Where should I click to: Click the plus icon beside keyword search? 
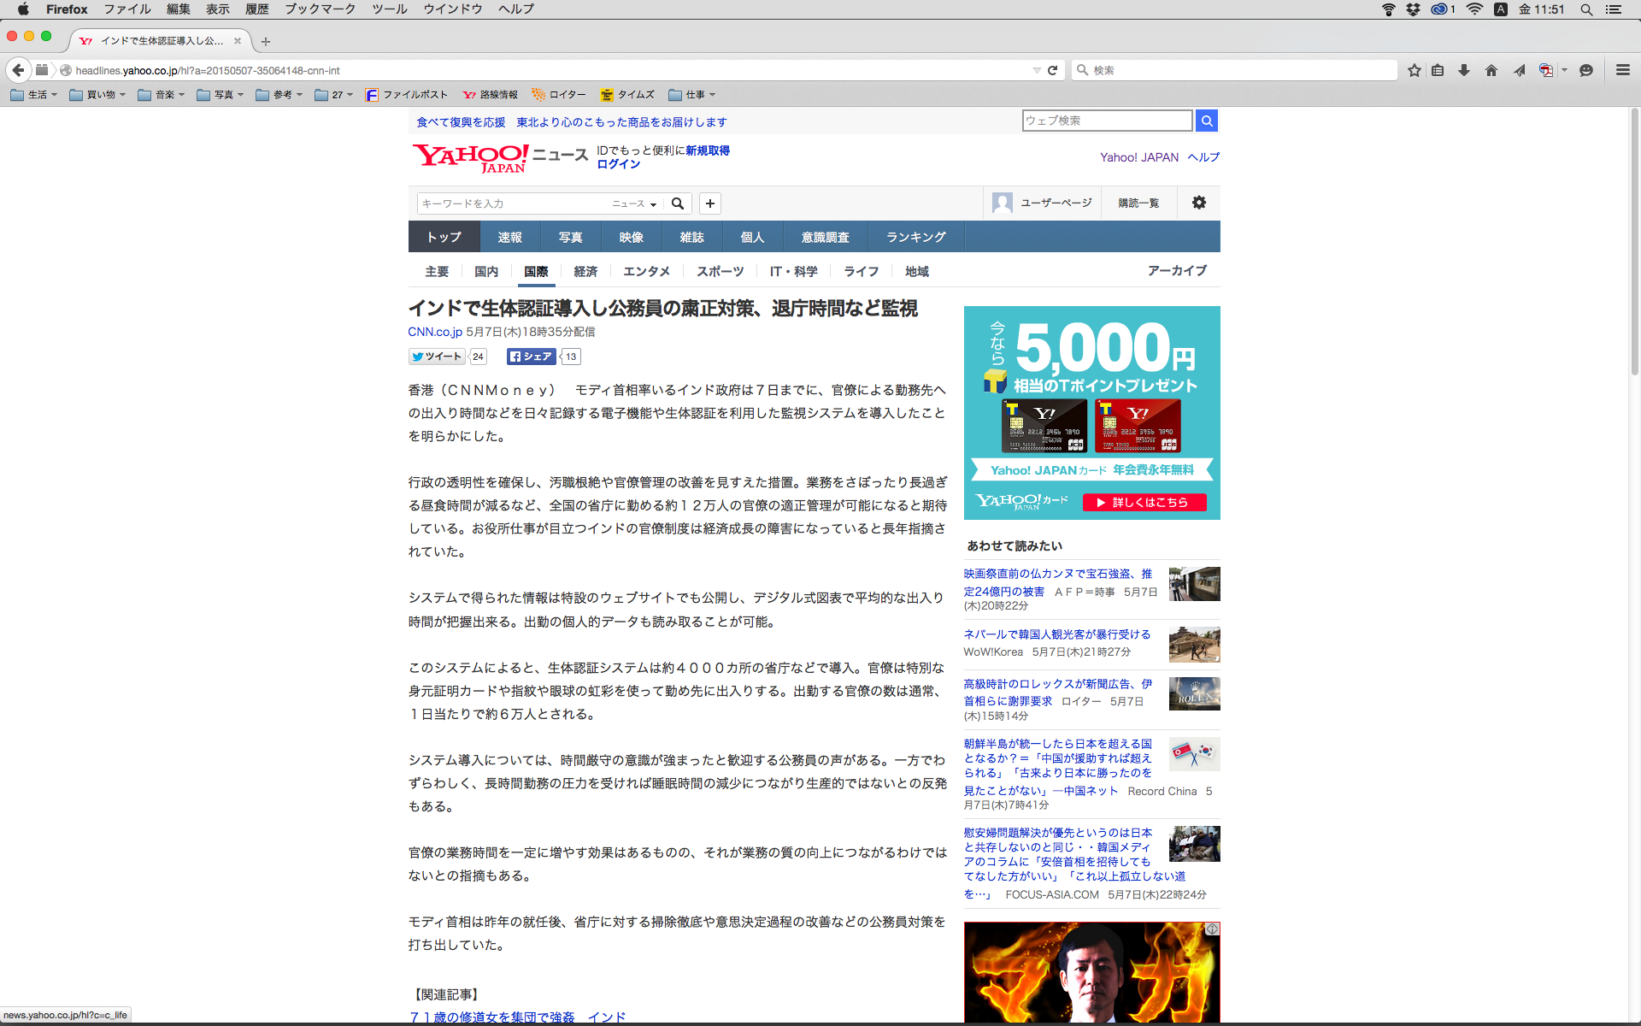tap(709, 203)
